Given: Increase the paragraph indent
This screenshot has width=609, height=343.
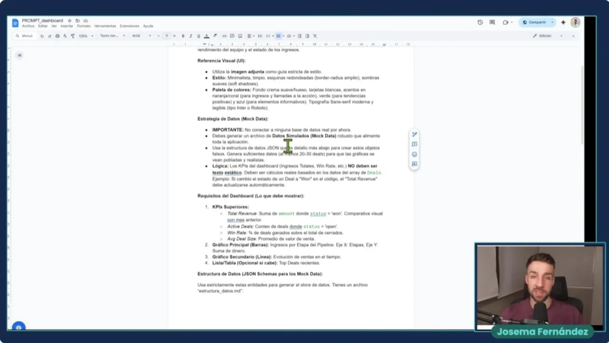Looking at the screenshot, I should (307, 36).
